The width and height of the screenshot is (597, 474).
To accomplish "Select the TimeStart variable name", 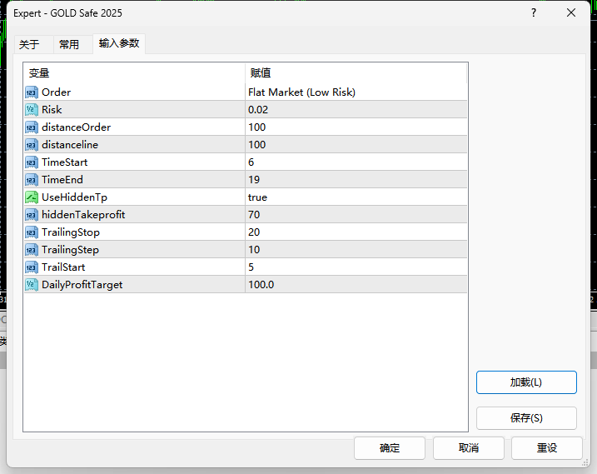I will click(65, 162).
